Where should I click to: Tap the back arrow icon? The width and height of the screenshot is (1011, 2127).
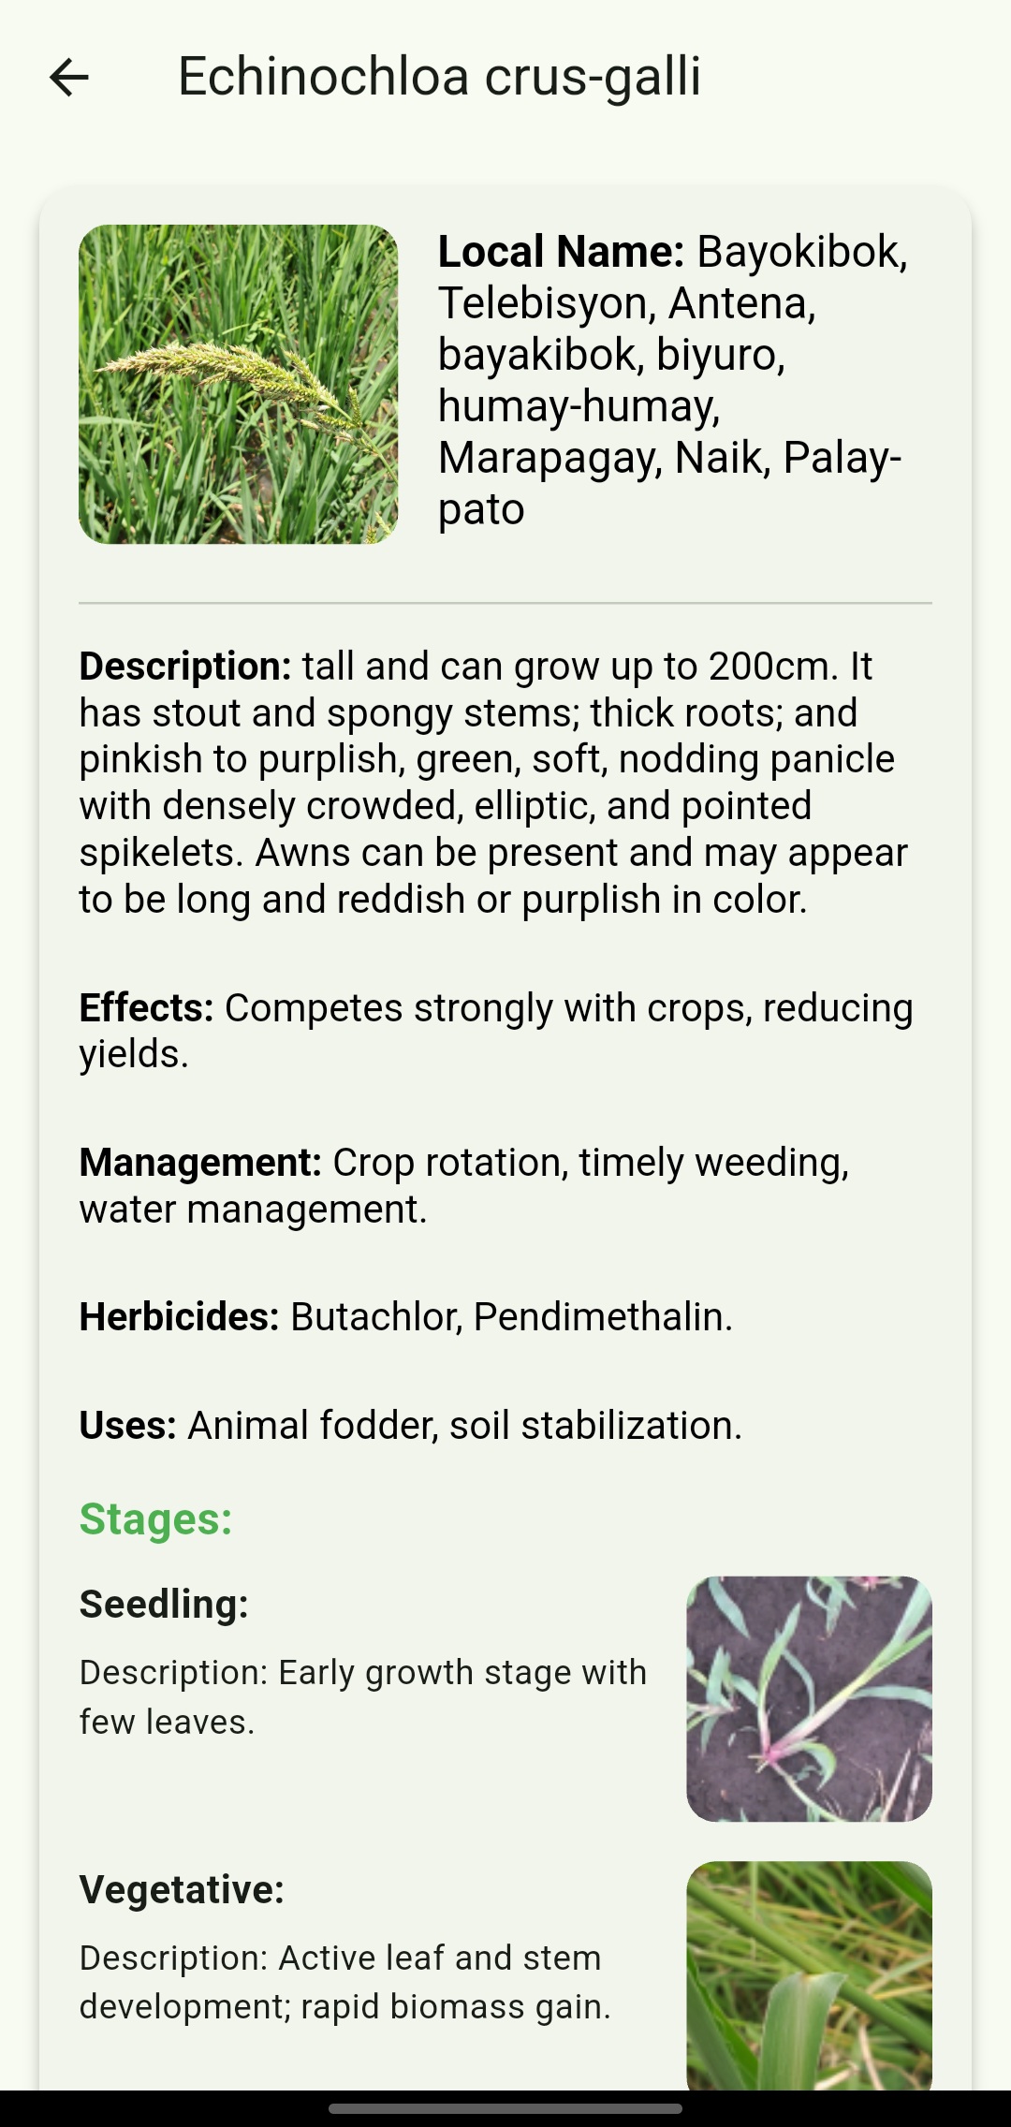pos(68,79)
